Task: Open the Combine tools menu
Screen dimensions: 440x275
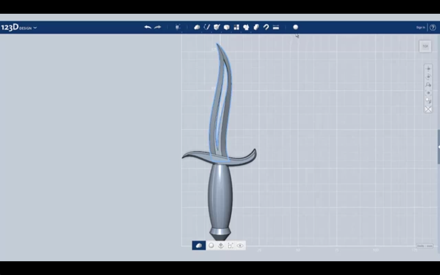Action: (x=256, y=27)
